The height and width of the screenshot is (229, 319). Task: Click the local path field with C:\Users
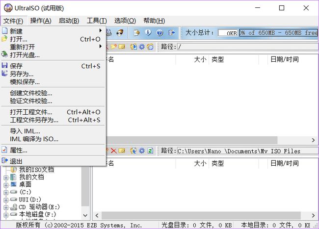pyautogui.click(x=247, y=151)
